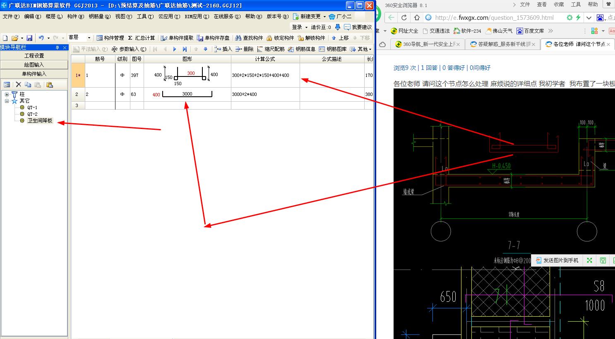615x339 pixels.
Task: Open the dropdown arrow beside the open folder icon
Action: [22, 38]
